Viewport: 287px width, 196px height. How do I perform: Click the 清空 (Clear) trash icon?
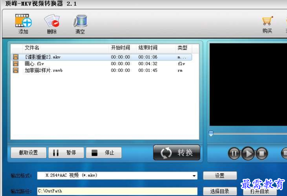[80, 22]
